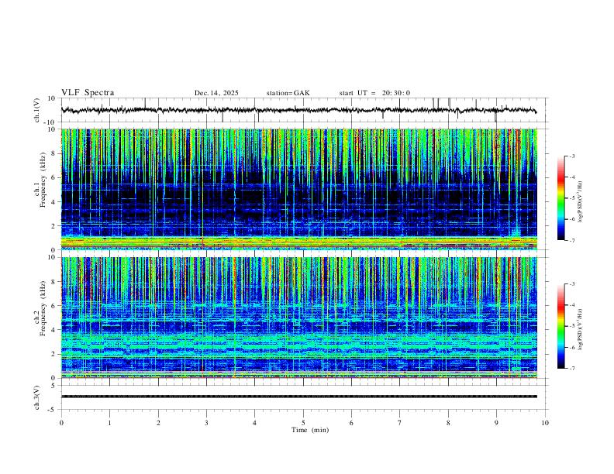Click the "-5" tick on ch.1 color bar
Screen dimensions: 614x474
pyautogui.click(x=572, y=198)
